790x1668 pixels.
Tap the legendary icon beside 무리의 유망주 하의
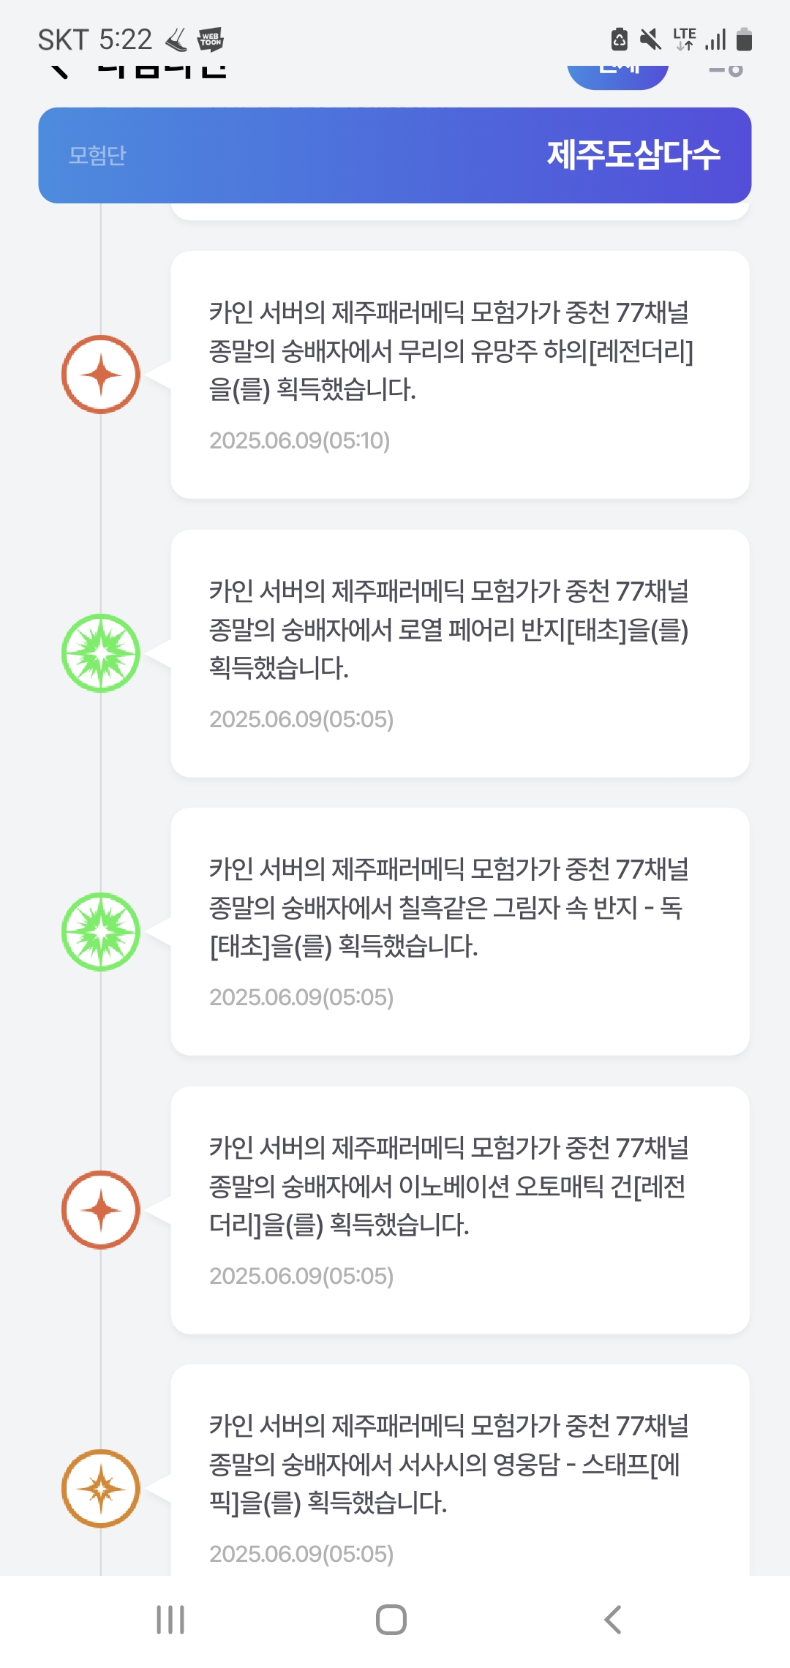pyautogui.click(x=101, y=375)
